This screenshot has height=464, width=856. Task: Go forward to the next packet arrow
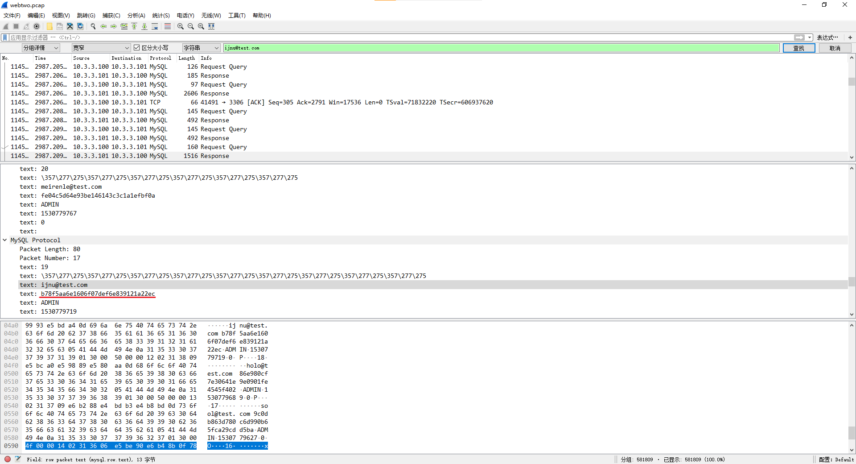(114, 26)
